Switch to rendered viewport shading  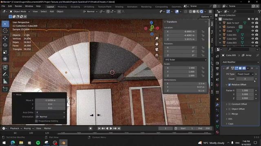[201, 12]
